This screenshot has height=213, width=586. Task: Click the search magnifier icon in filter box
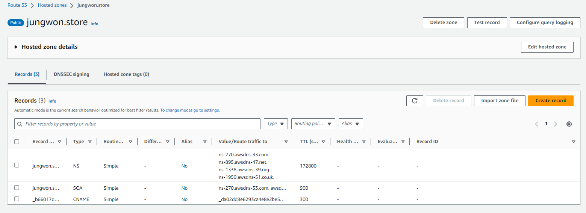point(20,124)
